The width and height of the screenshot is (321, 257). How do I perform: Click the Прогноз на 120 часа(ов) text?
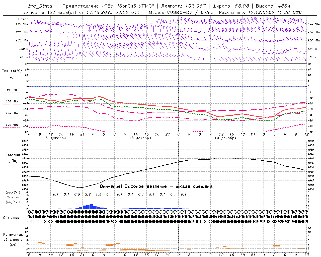pyautogui.click(x=48, y=12)
